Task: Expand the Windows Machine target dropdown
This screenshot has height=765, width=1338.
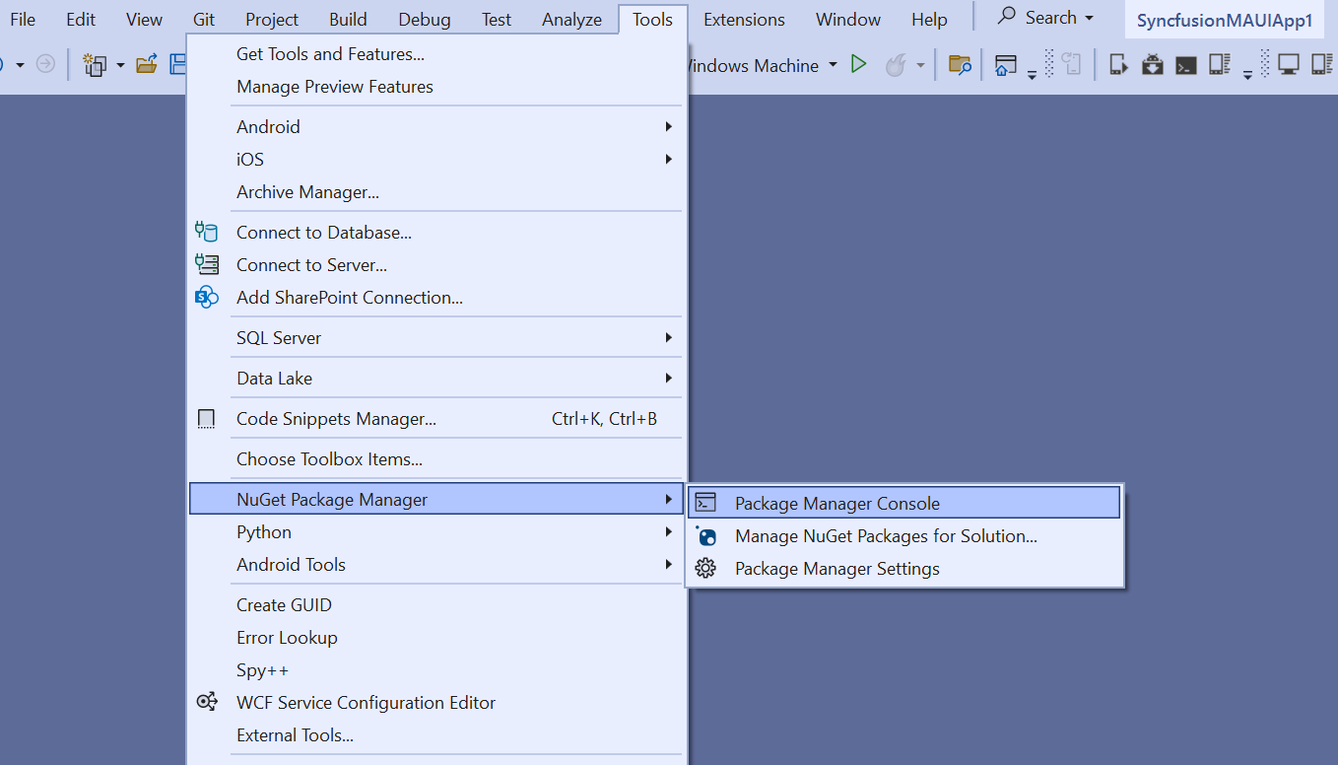Action: pos(833,65)
